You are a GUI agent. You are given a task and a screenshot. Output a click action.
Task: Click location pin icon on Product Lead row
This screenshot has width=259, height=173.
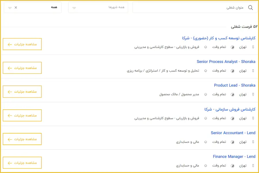[x=253, y=94]
